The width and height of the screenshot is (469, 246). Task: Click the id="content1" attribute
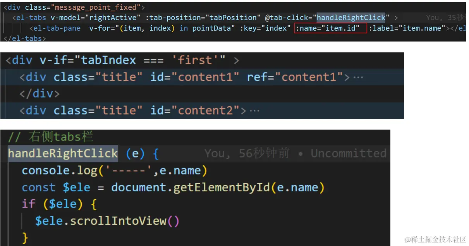pyautogui.click(x=195, y=77)
